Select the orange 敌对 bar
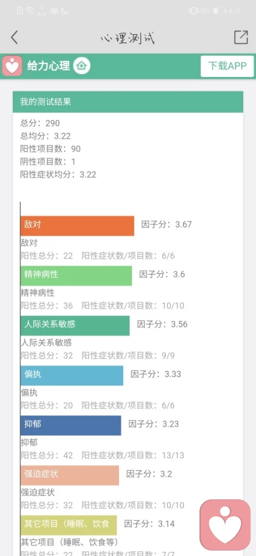The image size is (256, 556). coord(77,226)
